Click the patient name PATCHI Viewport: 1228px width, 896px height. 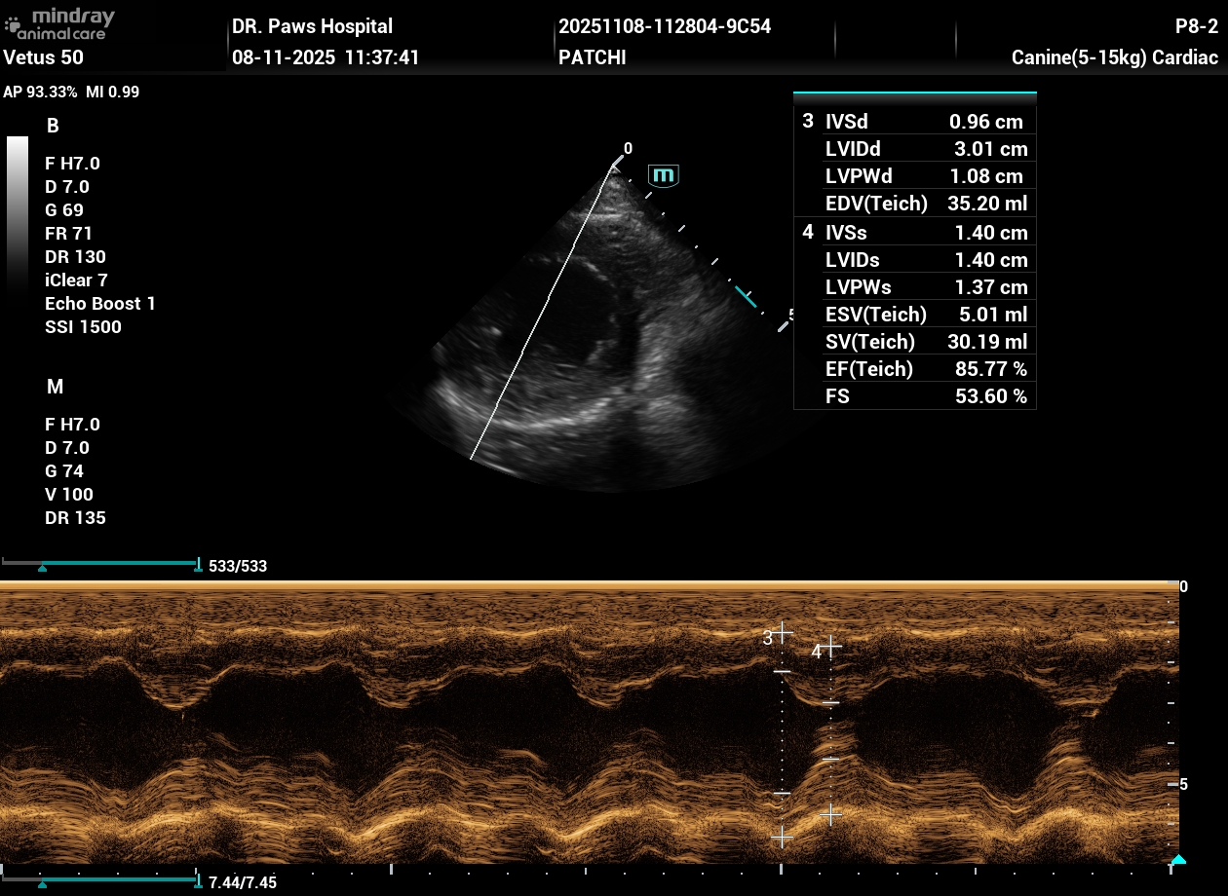(592, 57)
